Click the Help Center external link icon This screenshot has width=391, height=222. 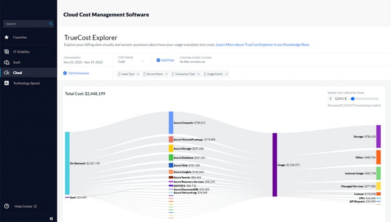point(36,206)
